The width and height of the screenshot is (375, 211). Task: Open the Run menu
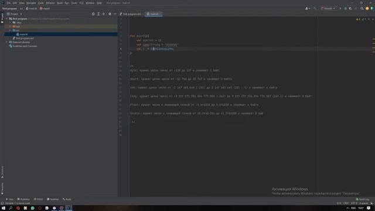point(67,3)
